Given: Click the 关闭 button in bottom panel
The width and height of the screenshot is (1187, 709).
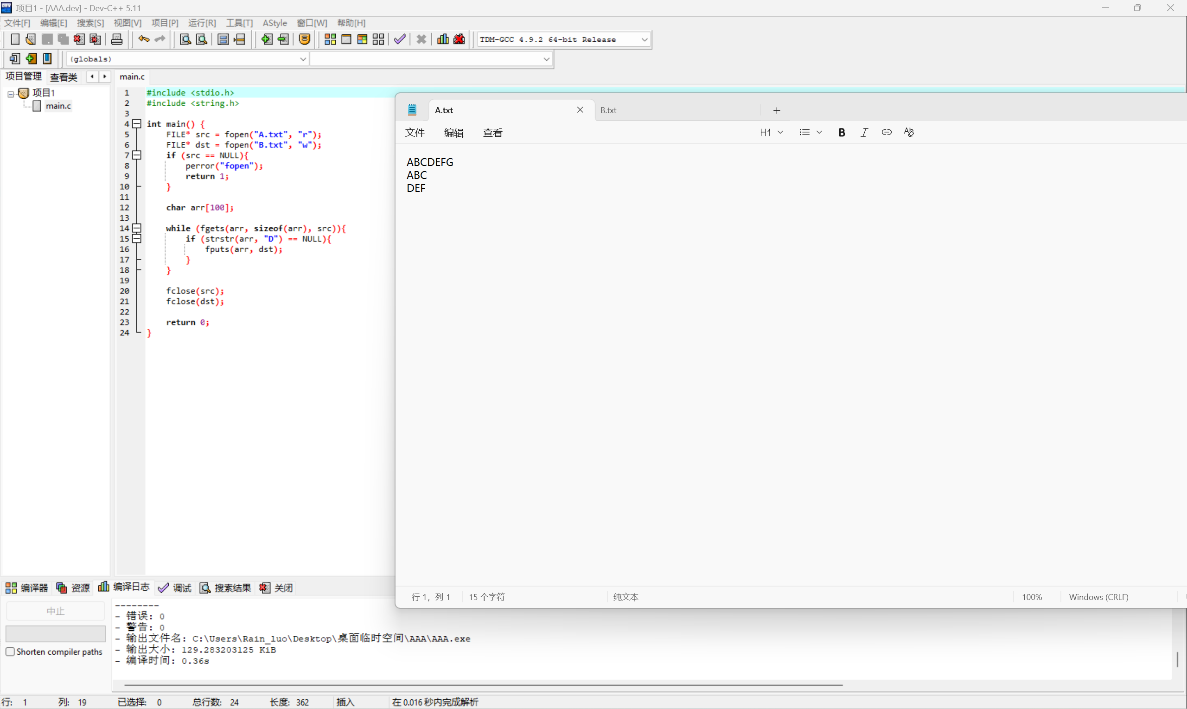Looking at the screenshot, I should pos(276,588).
